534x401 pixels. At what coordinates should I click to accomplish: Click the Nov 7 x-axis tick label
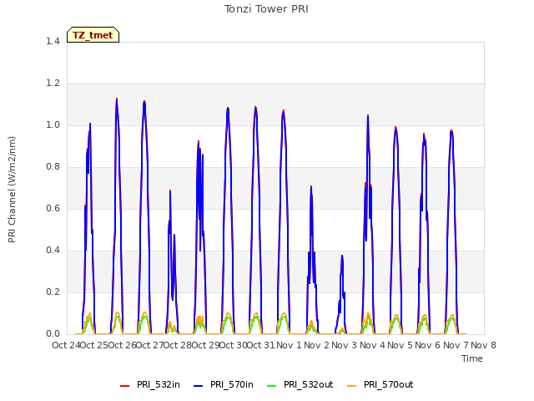coord(456,345)
